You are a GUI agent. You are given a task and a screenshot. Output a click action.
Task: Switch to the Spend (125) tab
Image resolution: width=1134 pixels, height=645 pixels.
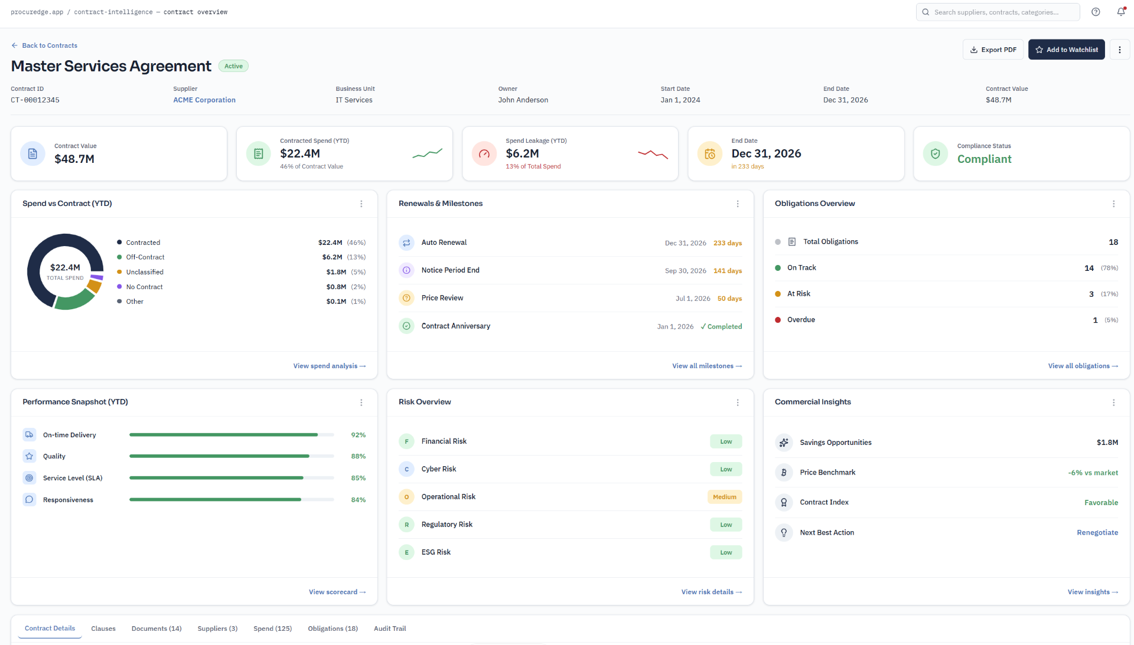(x=273, y=628)
